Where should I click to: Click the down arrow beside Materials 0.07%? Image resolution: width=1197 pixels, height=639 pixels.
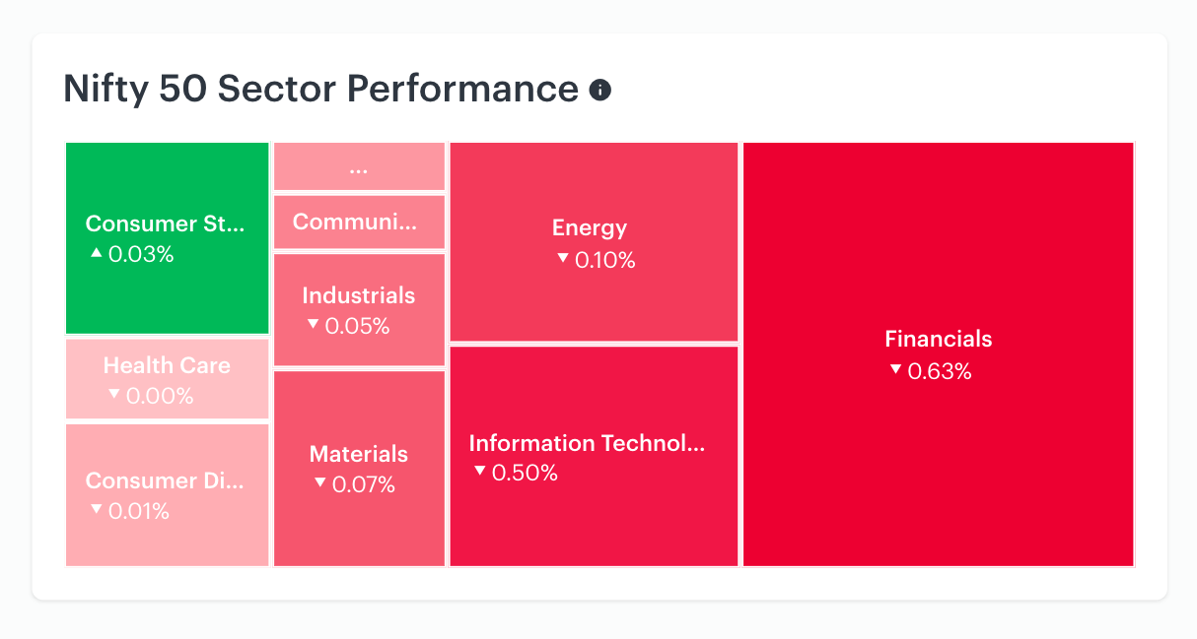(x=319, y=482)
